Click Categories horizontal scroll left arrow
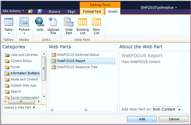The image size is (191, 125). click(5, 102)
